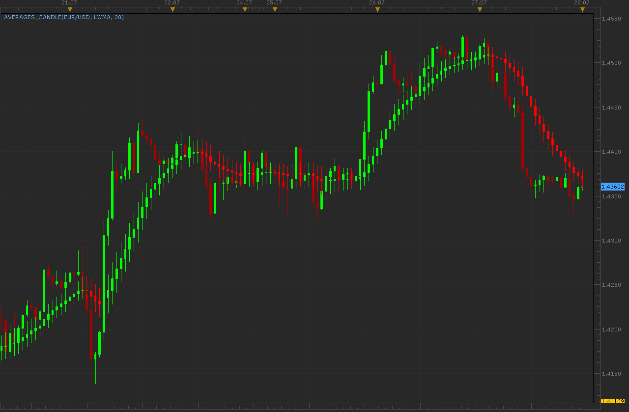
Task: Click the orange day marker under 22.07
Action: pyautogui.click(x=172, y=10)
